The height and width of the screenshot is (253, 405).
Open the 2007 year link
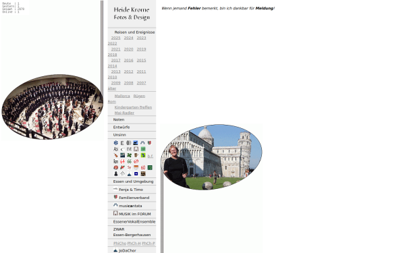(141, 83)
